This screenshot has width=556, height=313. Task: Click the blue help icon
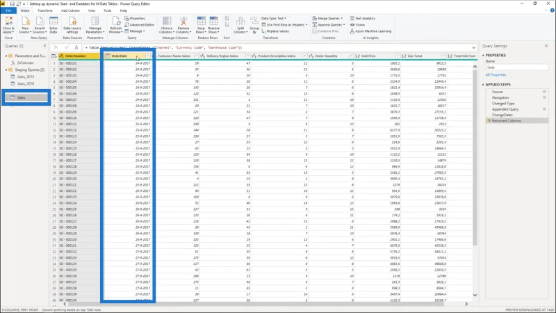pyautogui.click(x=552, y=10)
